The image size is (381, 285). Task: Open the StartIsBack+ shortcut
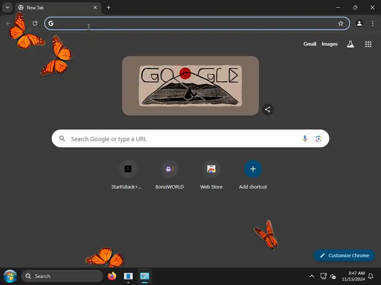click(128, 175)
